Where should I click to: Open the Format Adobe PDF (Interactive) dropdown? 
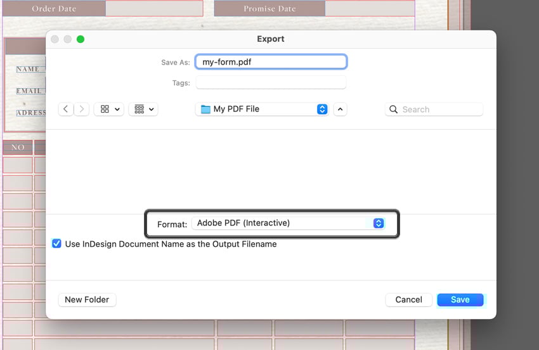tap(288, 223)
